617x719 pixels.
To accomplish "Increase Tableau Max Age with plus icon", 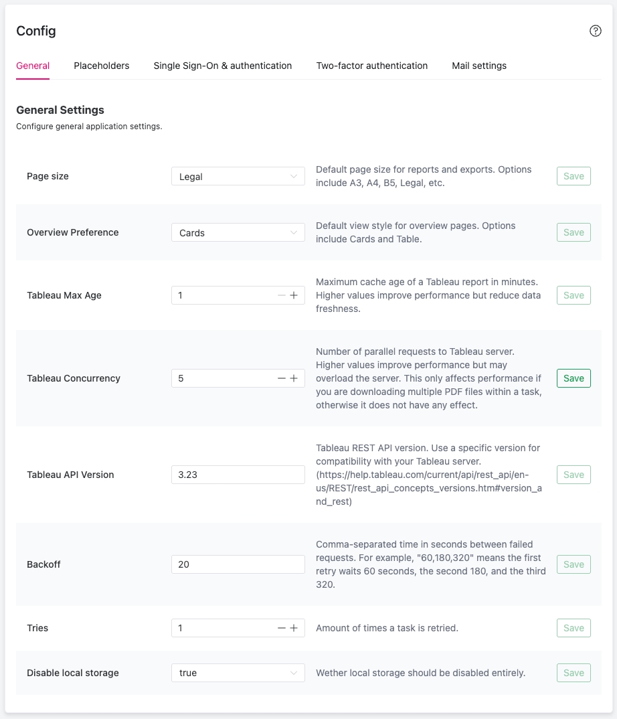I will click(294, 295).
